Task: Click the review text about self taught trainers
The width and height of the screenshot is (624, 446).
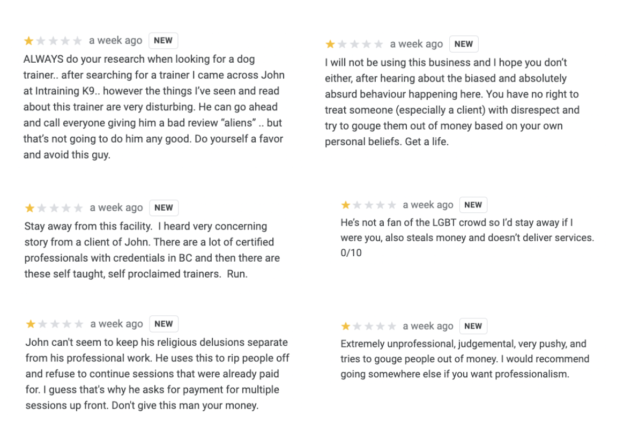Action: (152, 250)
